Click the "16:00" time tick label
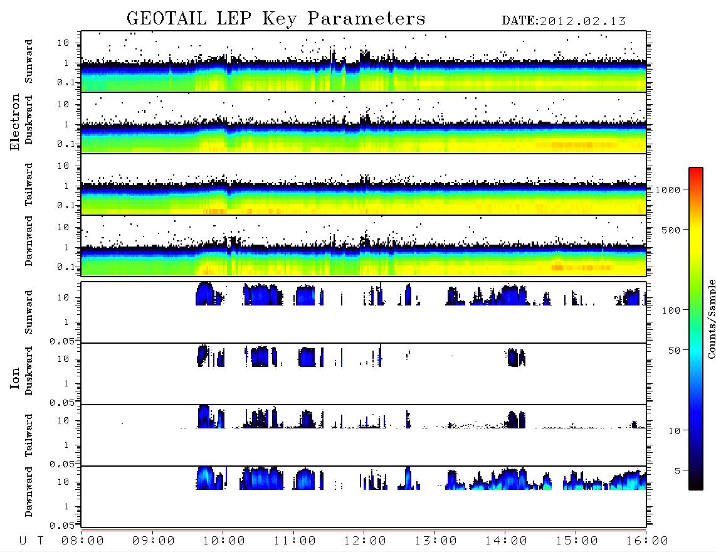The height and width of the screenshot is (552, 716). pyautogui.click(x=647, y=541)
